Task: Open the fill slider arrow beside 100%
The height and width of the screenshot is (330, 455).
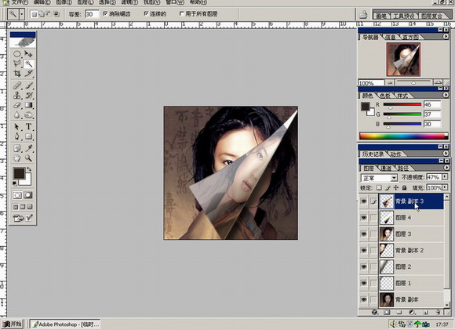Action: coord(445,187)
